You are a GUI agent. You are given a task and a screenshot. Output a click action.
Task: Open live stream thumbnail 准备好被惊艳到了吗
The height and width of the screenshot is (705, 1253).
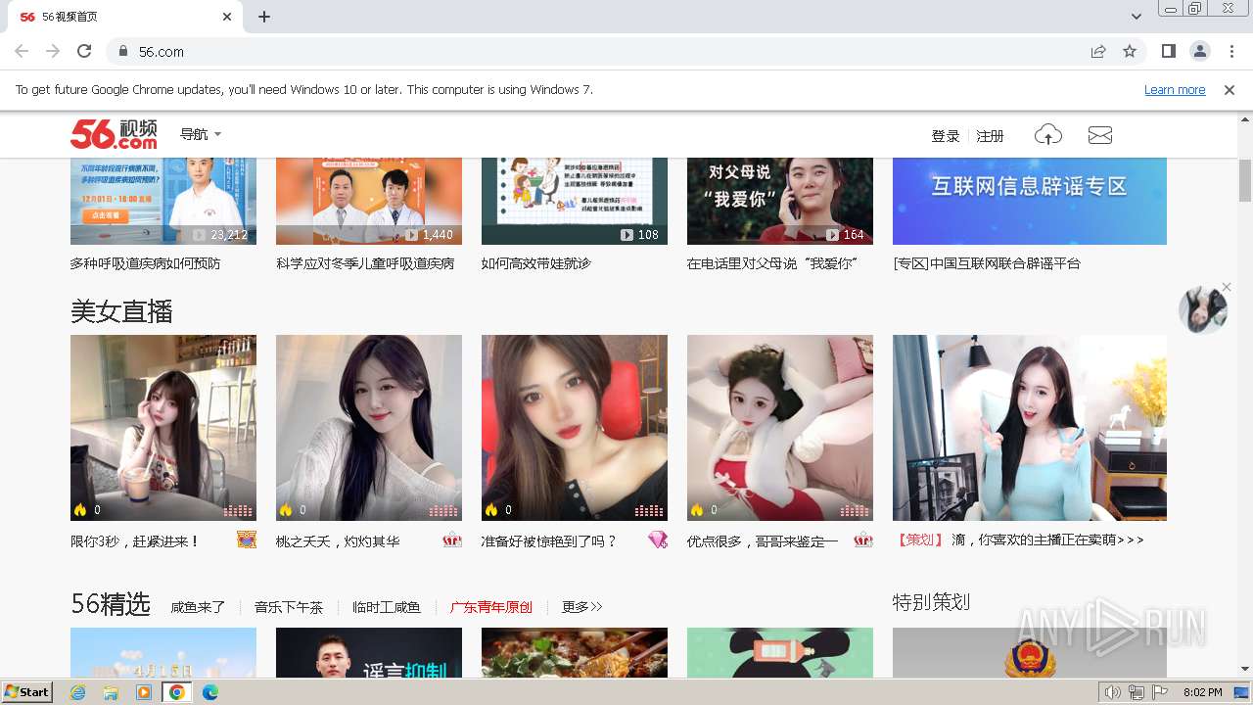coord(575,428)
